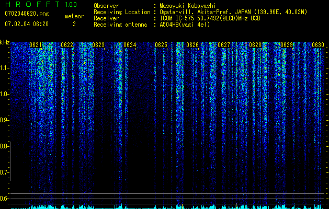
Task: Select the 0.9 kHz axis label
Action: (4, 120)
